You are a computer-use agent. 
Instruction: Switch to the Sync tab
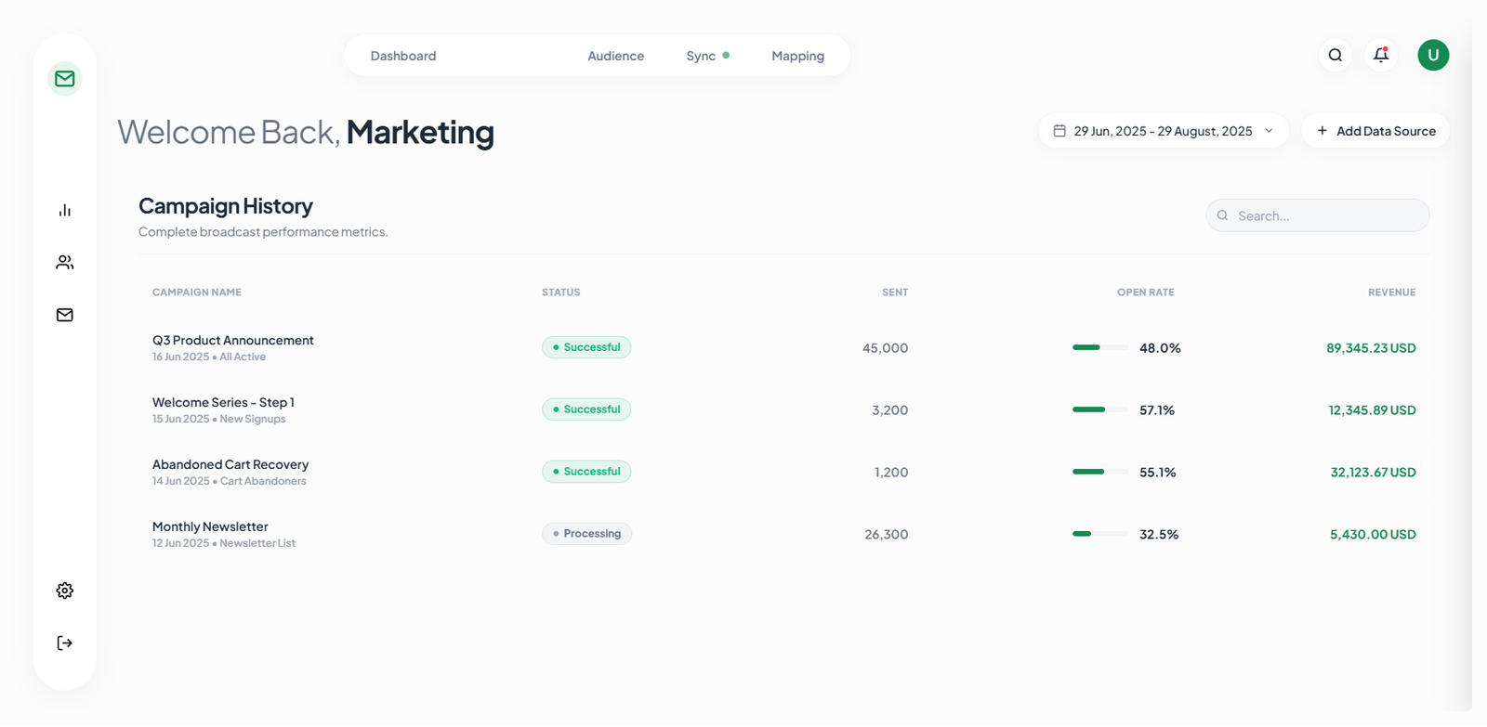click(x=707, y=56)
